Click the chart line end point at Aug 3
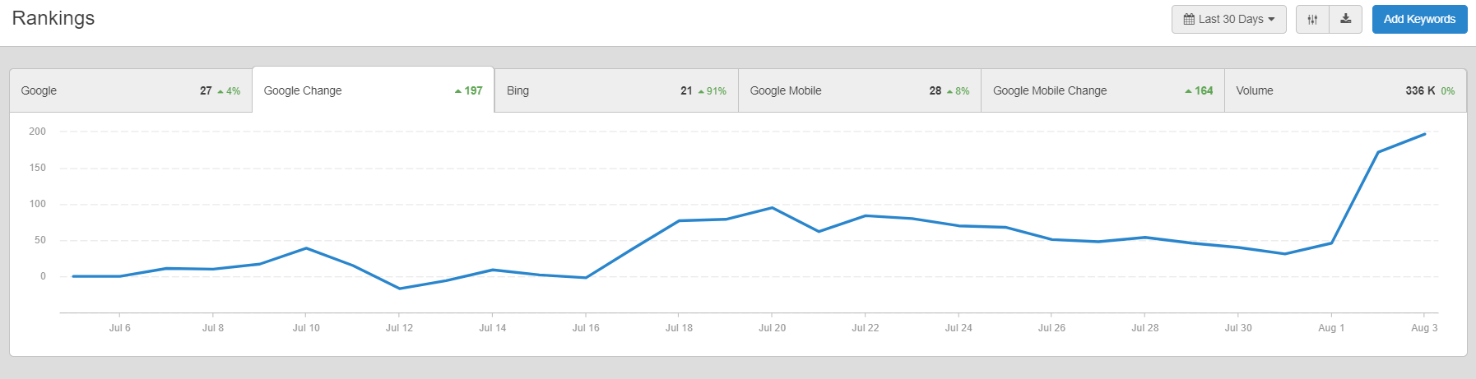1476x379 pixels. tap(1424, 134)
